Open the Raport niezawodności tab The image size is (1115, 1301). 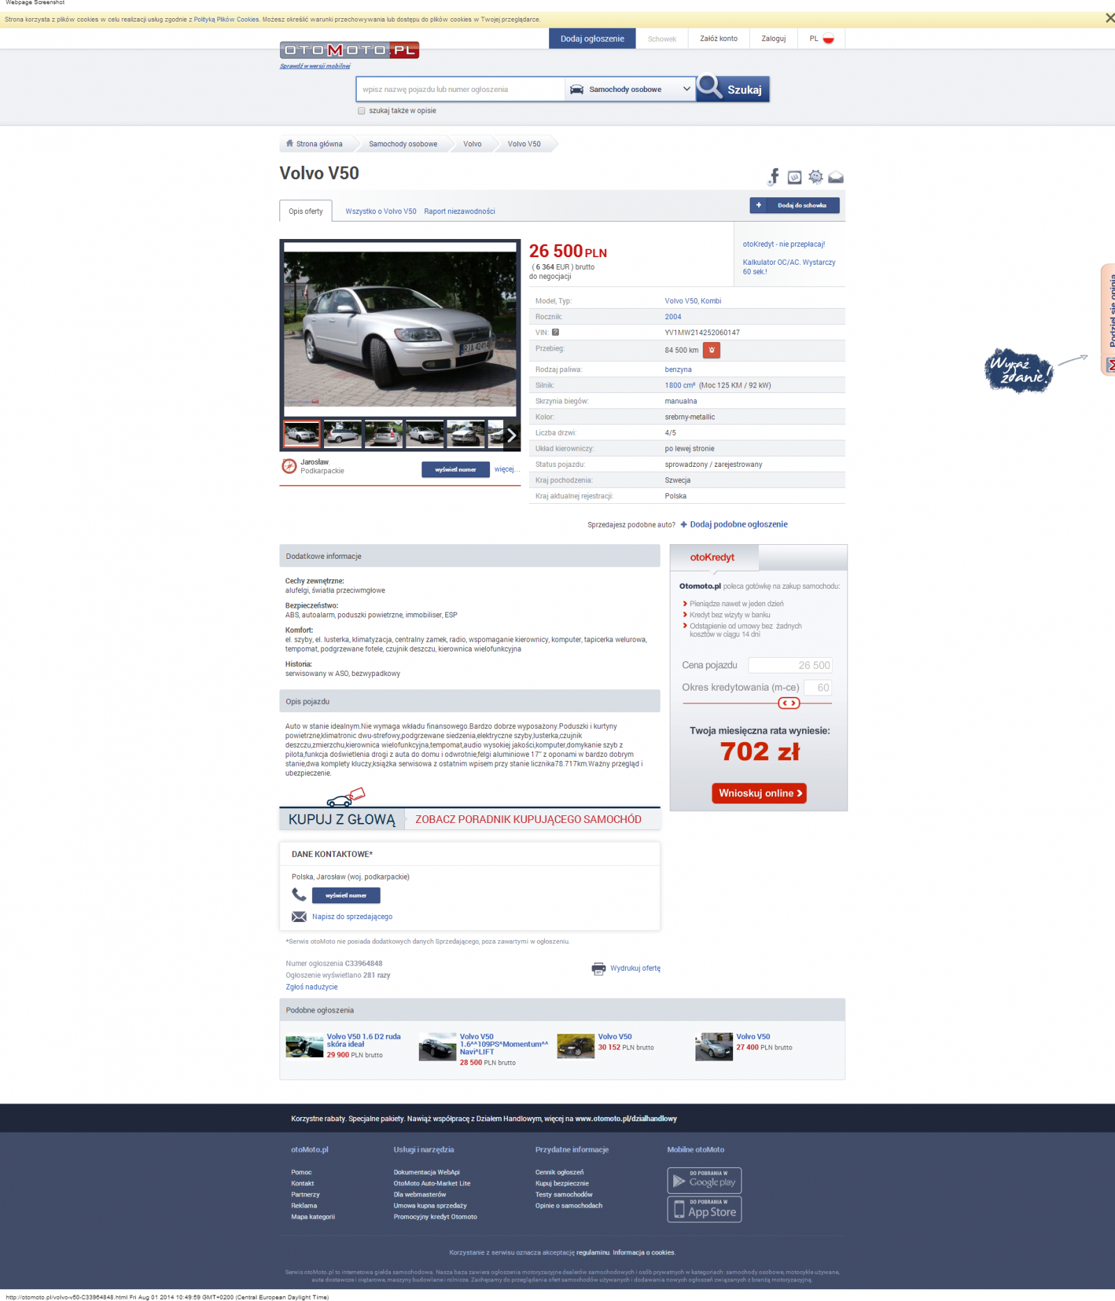(459, 212)
